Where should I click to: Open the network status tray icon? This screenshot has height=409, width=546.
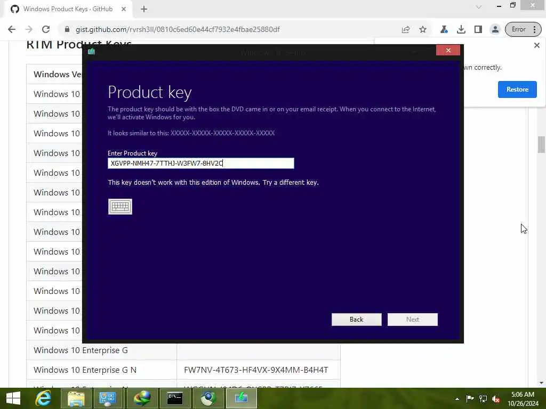tap(483, 398)
